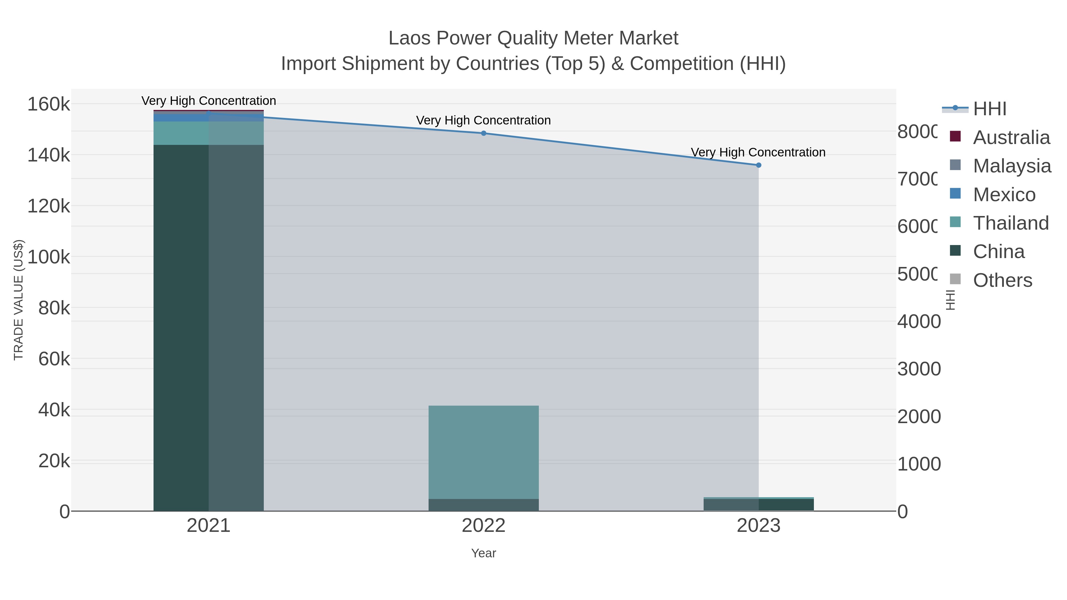Click the Malaysia gray-blue swatch
The height and width of the screenshot is (600, 1067).
pyautogui.click(x=955, y=164)
